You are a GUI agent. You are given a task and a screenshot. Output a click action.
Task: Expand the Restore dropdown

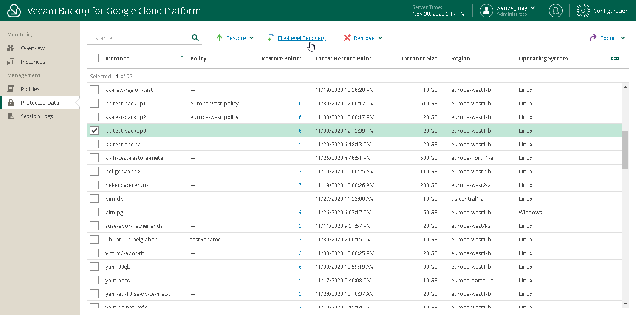(x=235, y=38)
